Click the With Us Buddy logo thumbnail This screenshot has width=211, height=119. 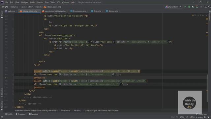tap(190, 103)
